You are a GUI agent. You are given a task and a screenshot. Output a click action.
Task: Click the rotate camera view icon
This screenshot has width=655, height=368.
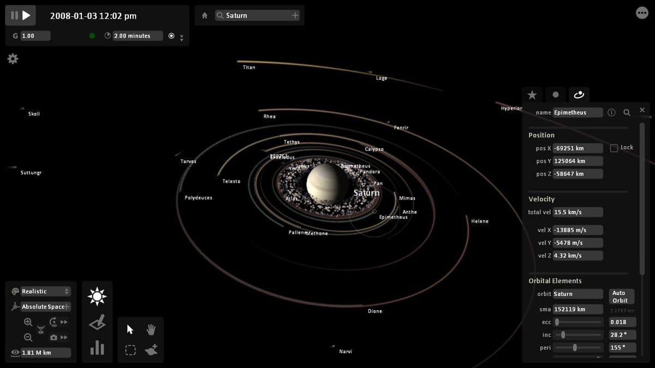[53, 322]
